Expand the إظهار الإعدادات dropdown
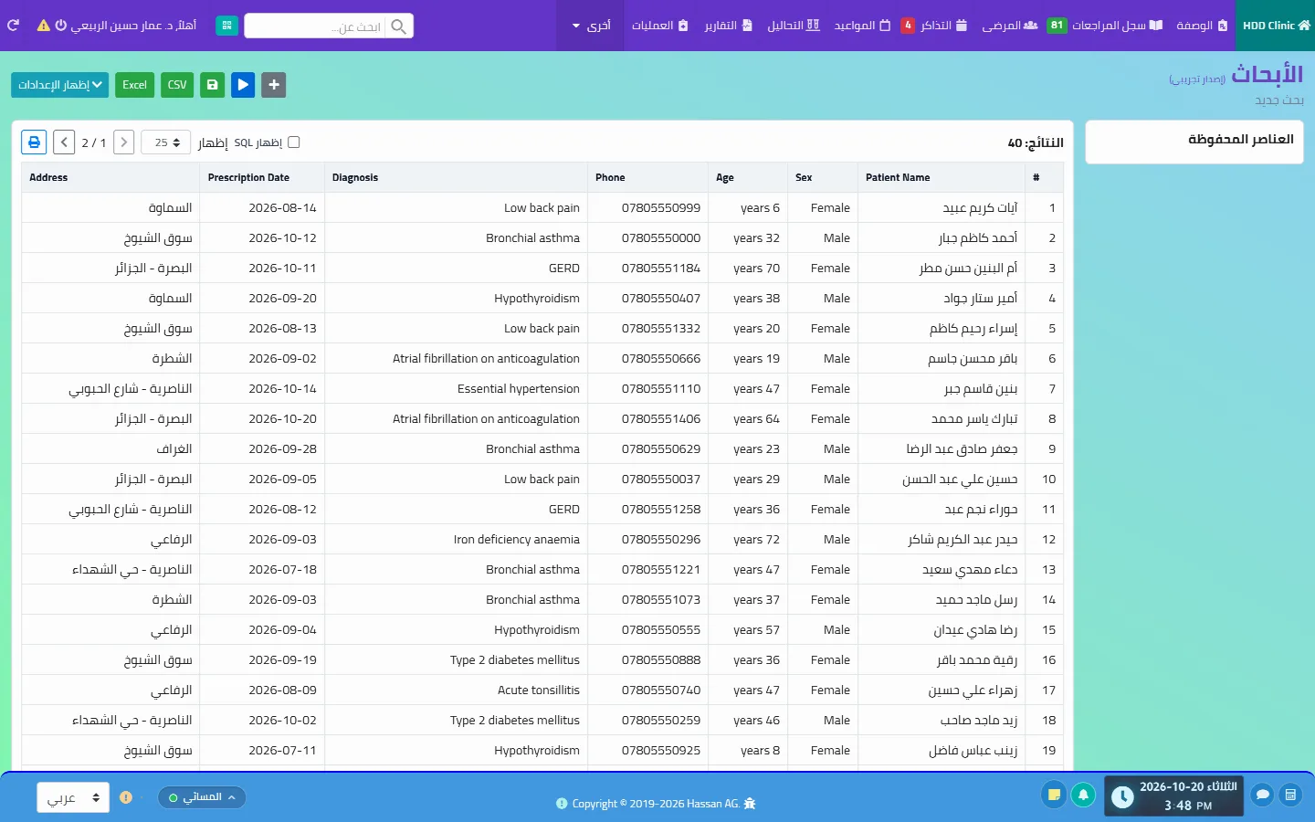Image resolution: width=1315 pixels, height=822 pixels. [x=60, y=85]
